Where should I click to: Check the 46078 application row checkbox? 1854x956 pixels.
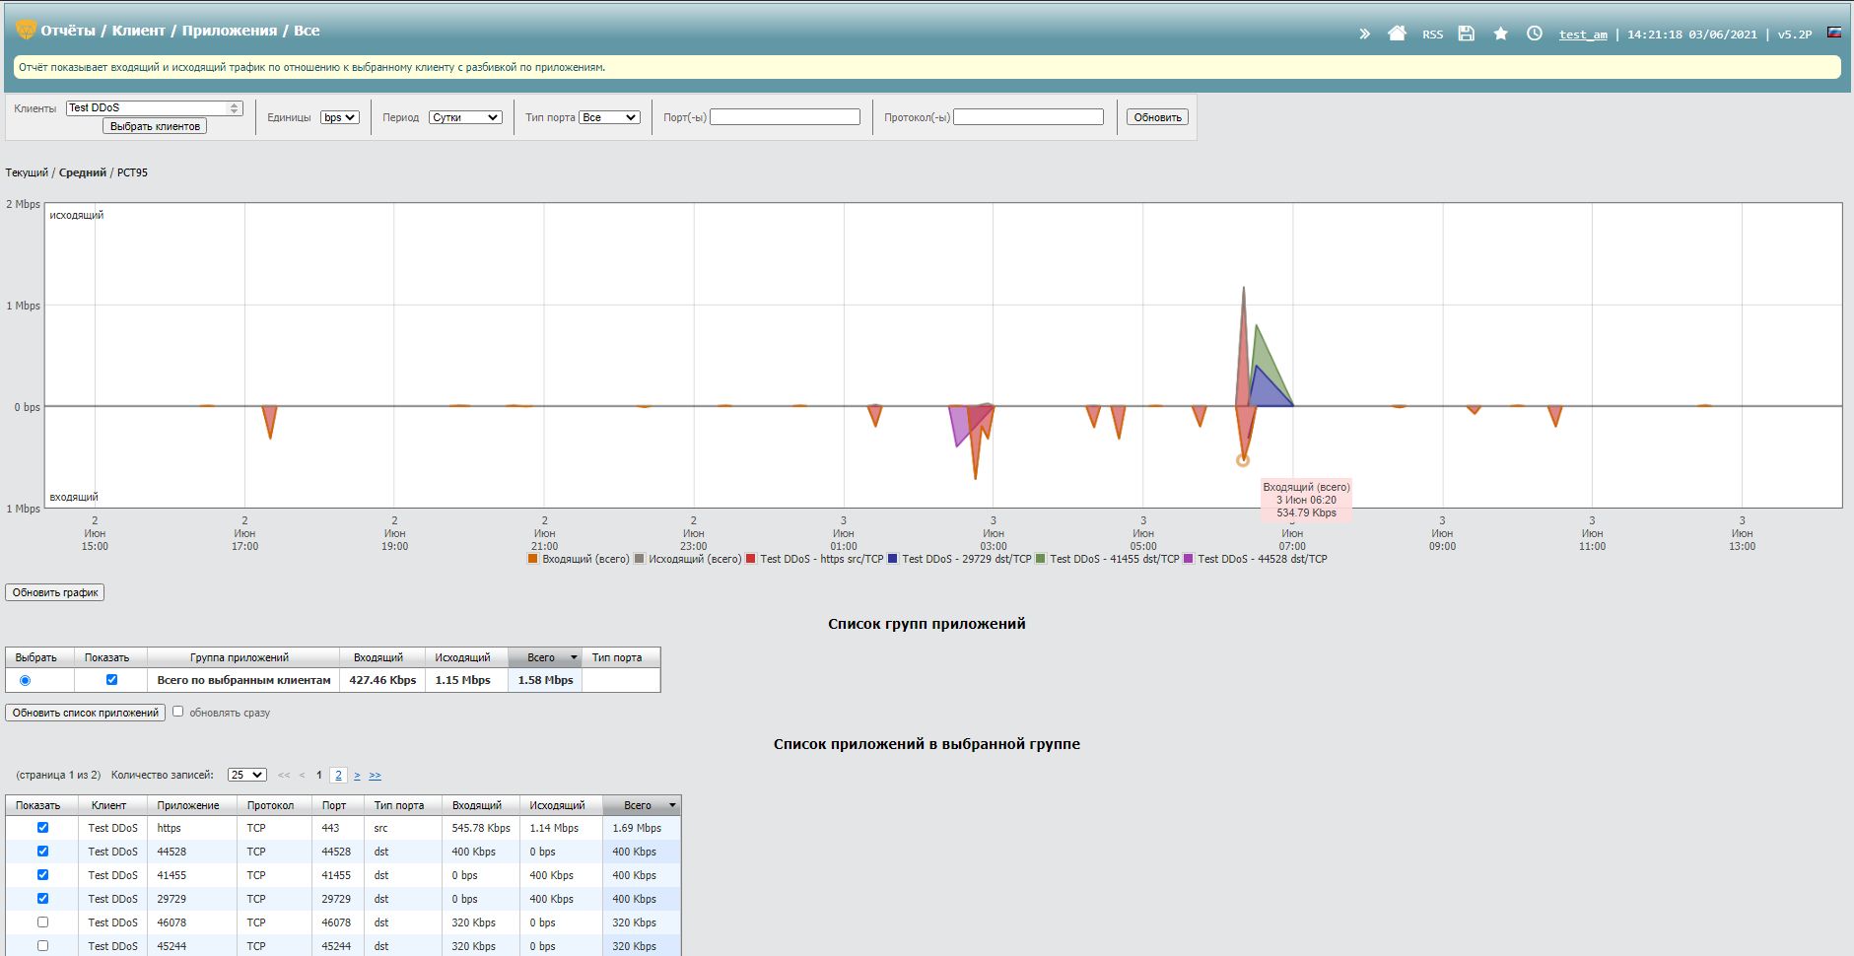pos(42,922)
